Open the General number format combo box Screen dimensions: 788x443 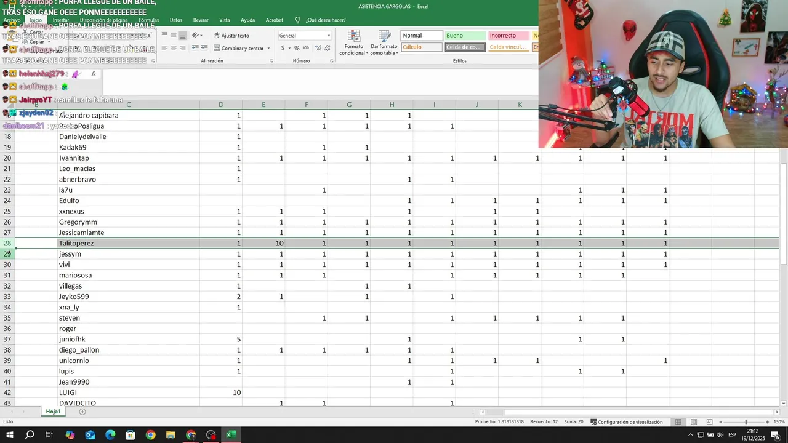coord(305,36)
